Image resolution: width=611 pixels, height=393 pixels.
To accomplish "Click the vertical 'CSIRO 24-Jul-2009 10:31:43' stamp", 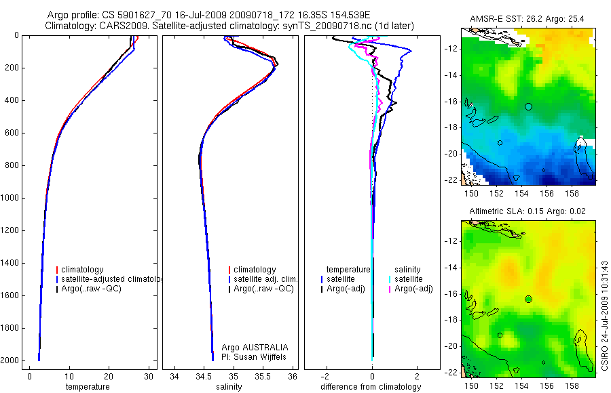I will point(604,316).
